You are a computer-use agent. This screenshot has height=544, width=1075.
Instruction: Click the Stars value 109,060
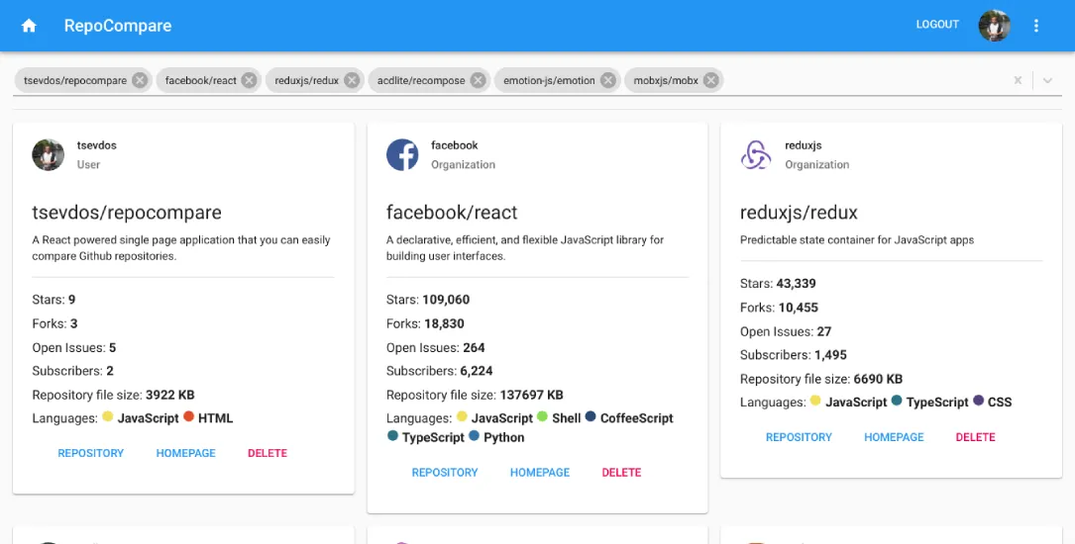pyautogui.click(x=446, y=300)
